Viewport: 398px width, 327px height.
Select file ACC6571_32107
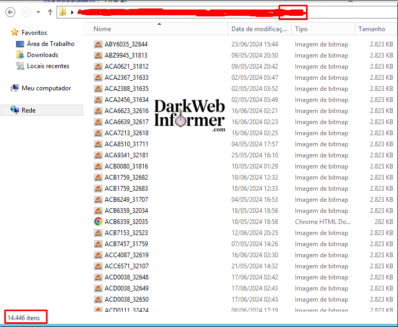[x=127, y=266]
